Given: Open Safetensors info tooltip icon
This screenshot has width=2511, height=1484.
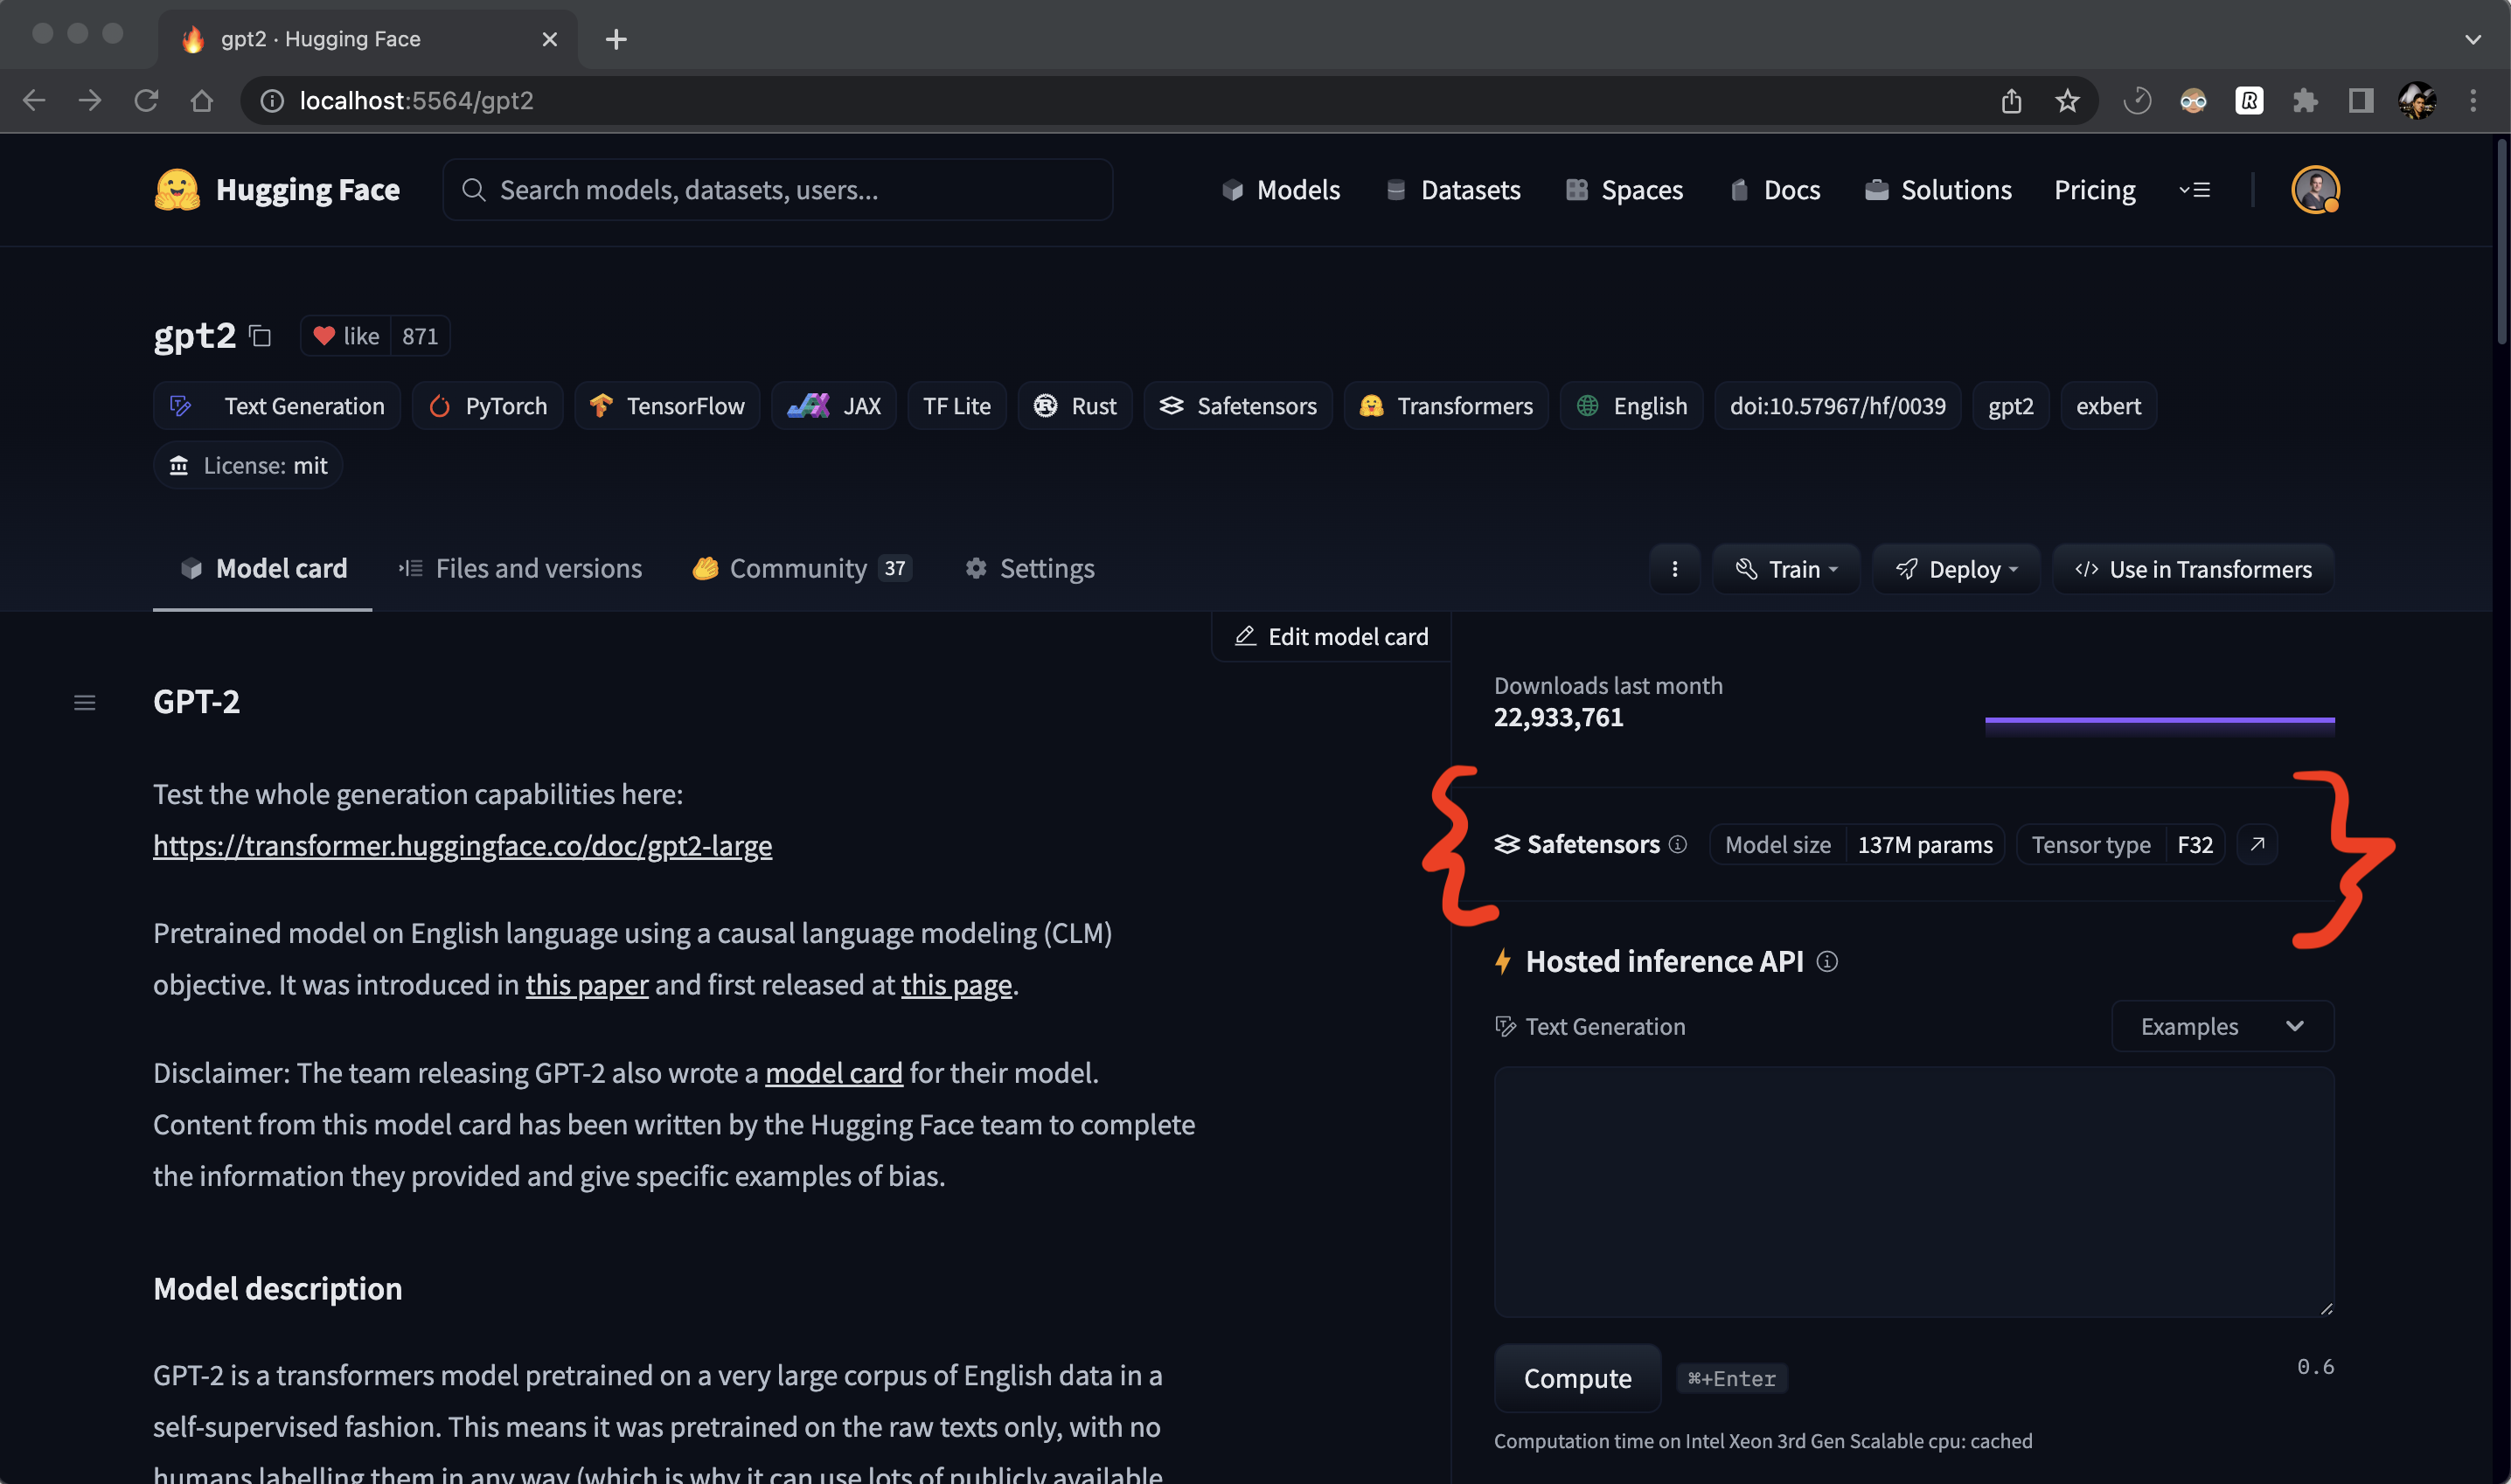Looking at the screenshot, I should pyautogui.click(x=1678, y=844).
